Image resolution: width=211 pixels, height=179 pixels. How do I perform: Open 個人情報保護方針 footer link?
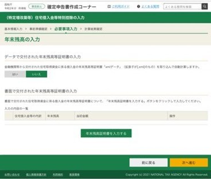[x=36, y=175]
